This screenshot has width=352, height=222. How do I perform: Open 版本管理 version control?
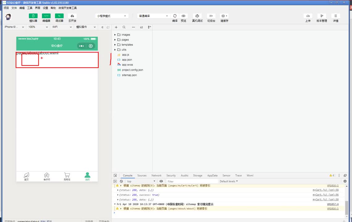pos(322,16)
